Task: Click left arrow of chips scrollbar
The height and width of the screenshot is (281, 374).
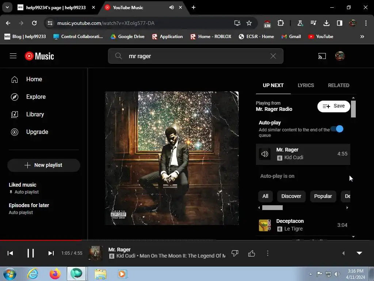Action: 259,208
